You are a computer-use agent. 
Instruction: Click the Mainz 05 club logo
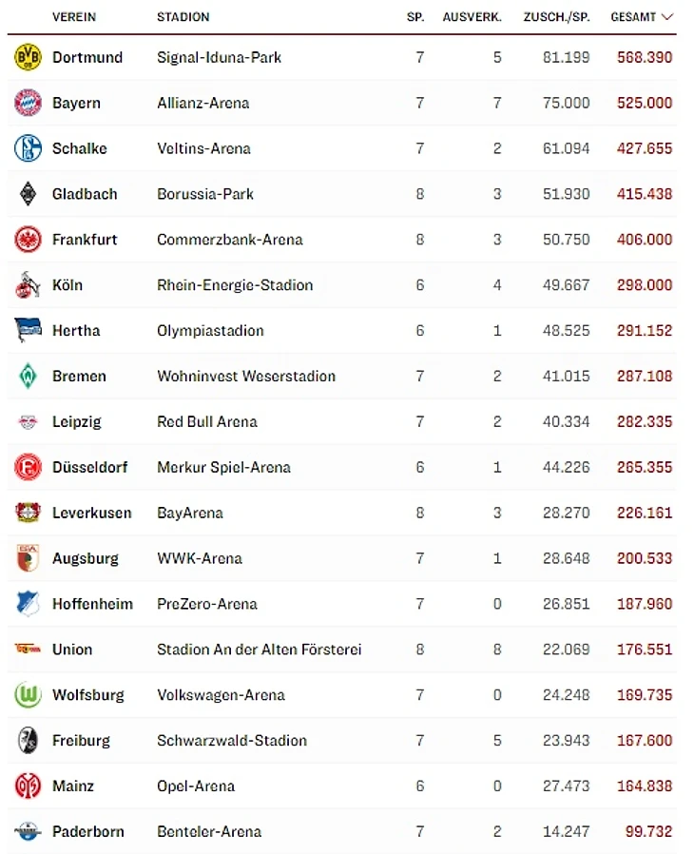coord(28,786)
